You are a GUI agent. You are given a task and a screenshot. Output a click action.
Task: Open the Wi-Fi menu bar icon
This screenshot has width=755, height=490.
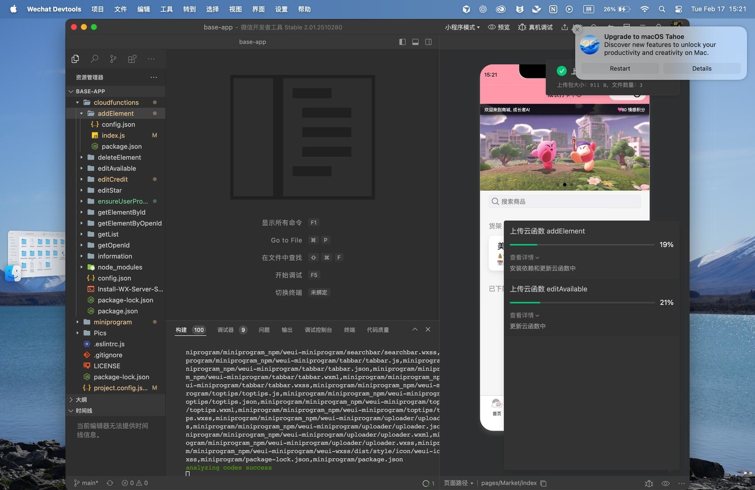pyautogui.click(x=645, y=9)
